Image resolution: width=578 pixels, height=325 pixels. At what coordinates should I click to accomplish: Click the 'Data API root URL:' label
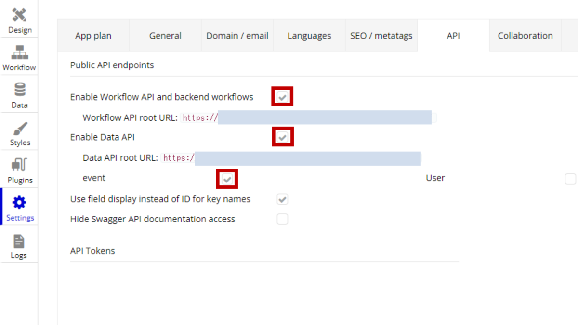(x=120, y=158)
